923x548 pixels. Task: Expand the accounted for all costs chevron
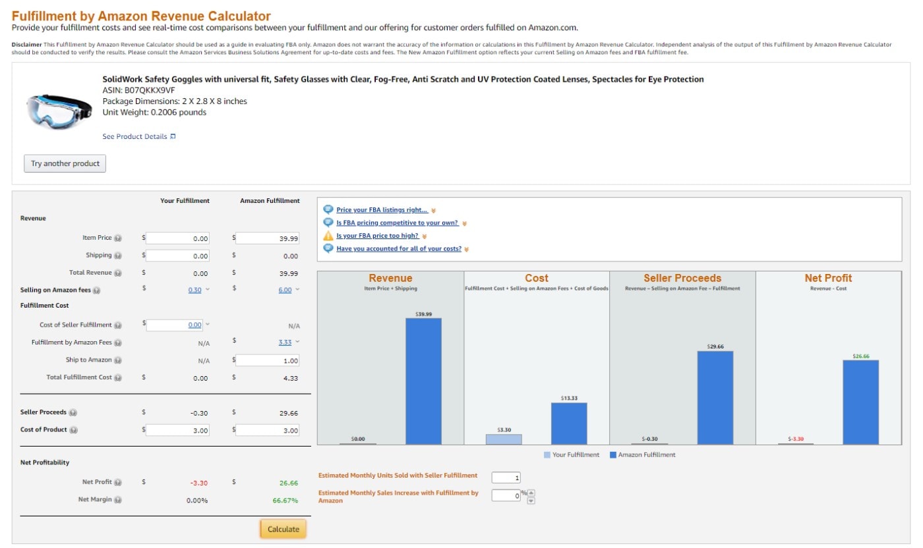click(x=467, y=249)
